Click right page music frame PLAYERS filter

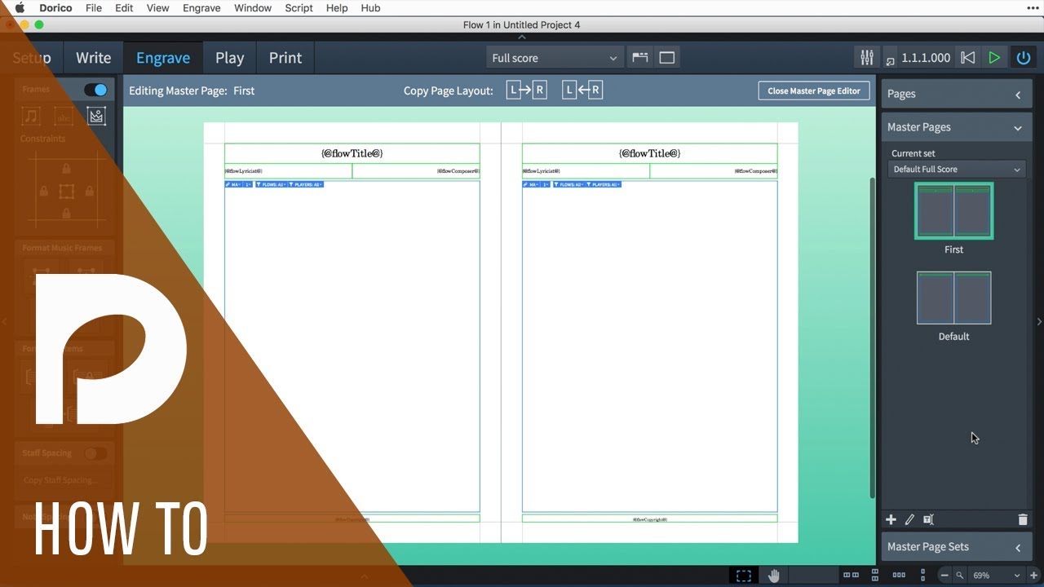coord(603,185)
